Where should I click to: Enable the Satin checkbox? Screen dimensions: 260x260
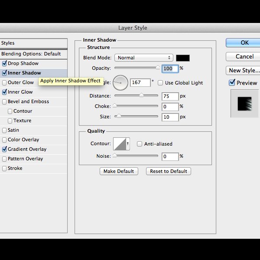point(4,130)
